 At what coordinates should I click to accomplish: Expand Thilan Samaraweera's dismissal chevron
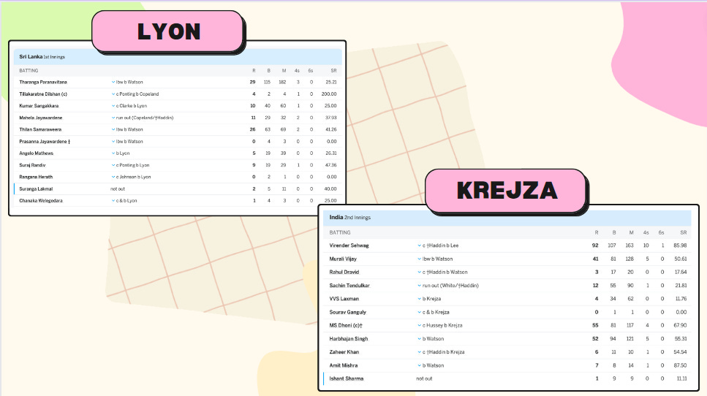click(113, 129)
